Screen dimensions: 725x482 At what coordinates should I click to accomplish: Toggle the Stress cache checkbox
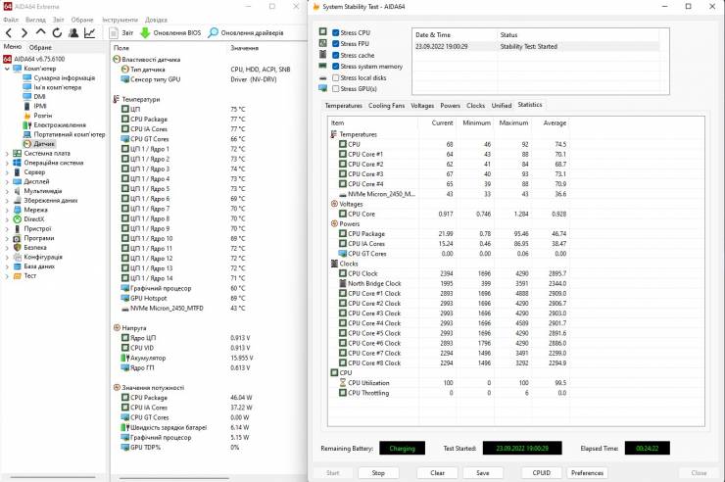click(336, 56)
